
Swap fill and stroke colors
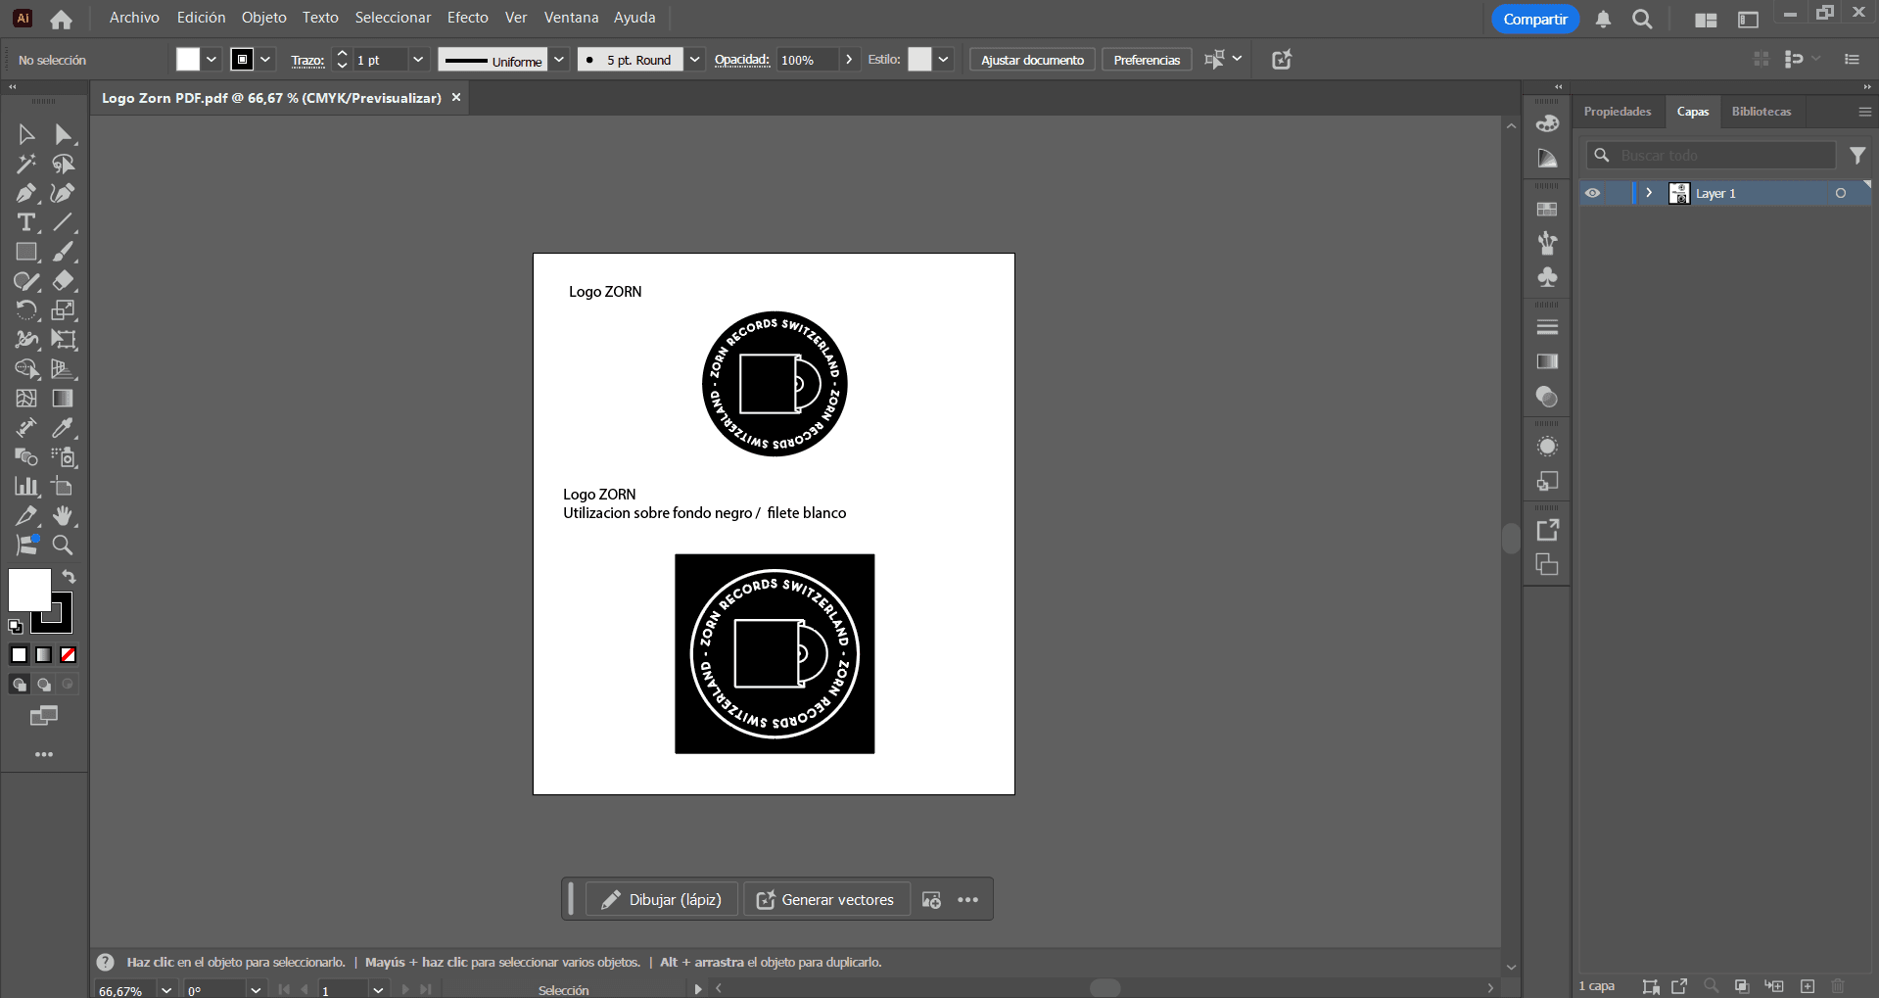coord(69,577)
